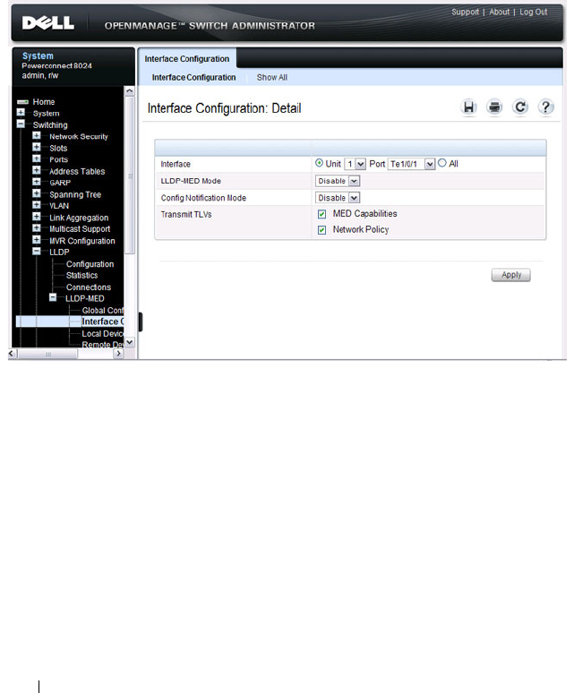Open LLDP Statistics tree item
The image size is (574, 693).
click(x=81, y=276)
